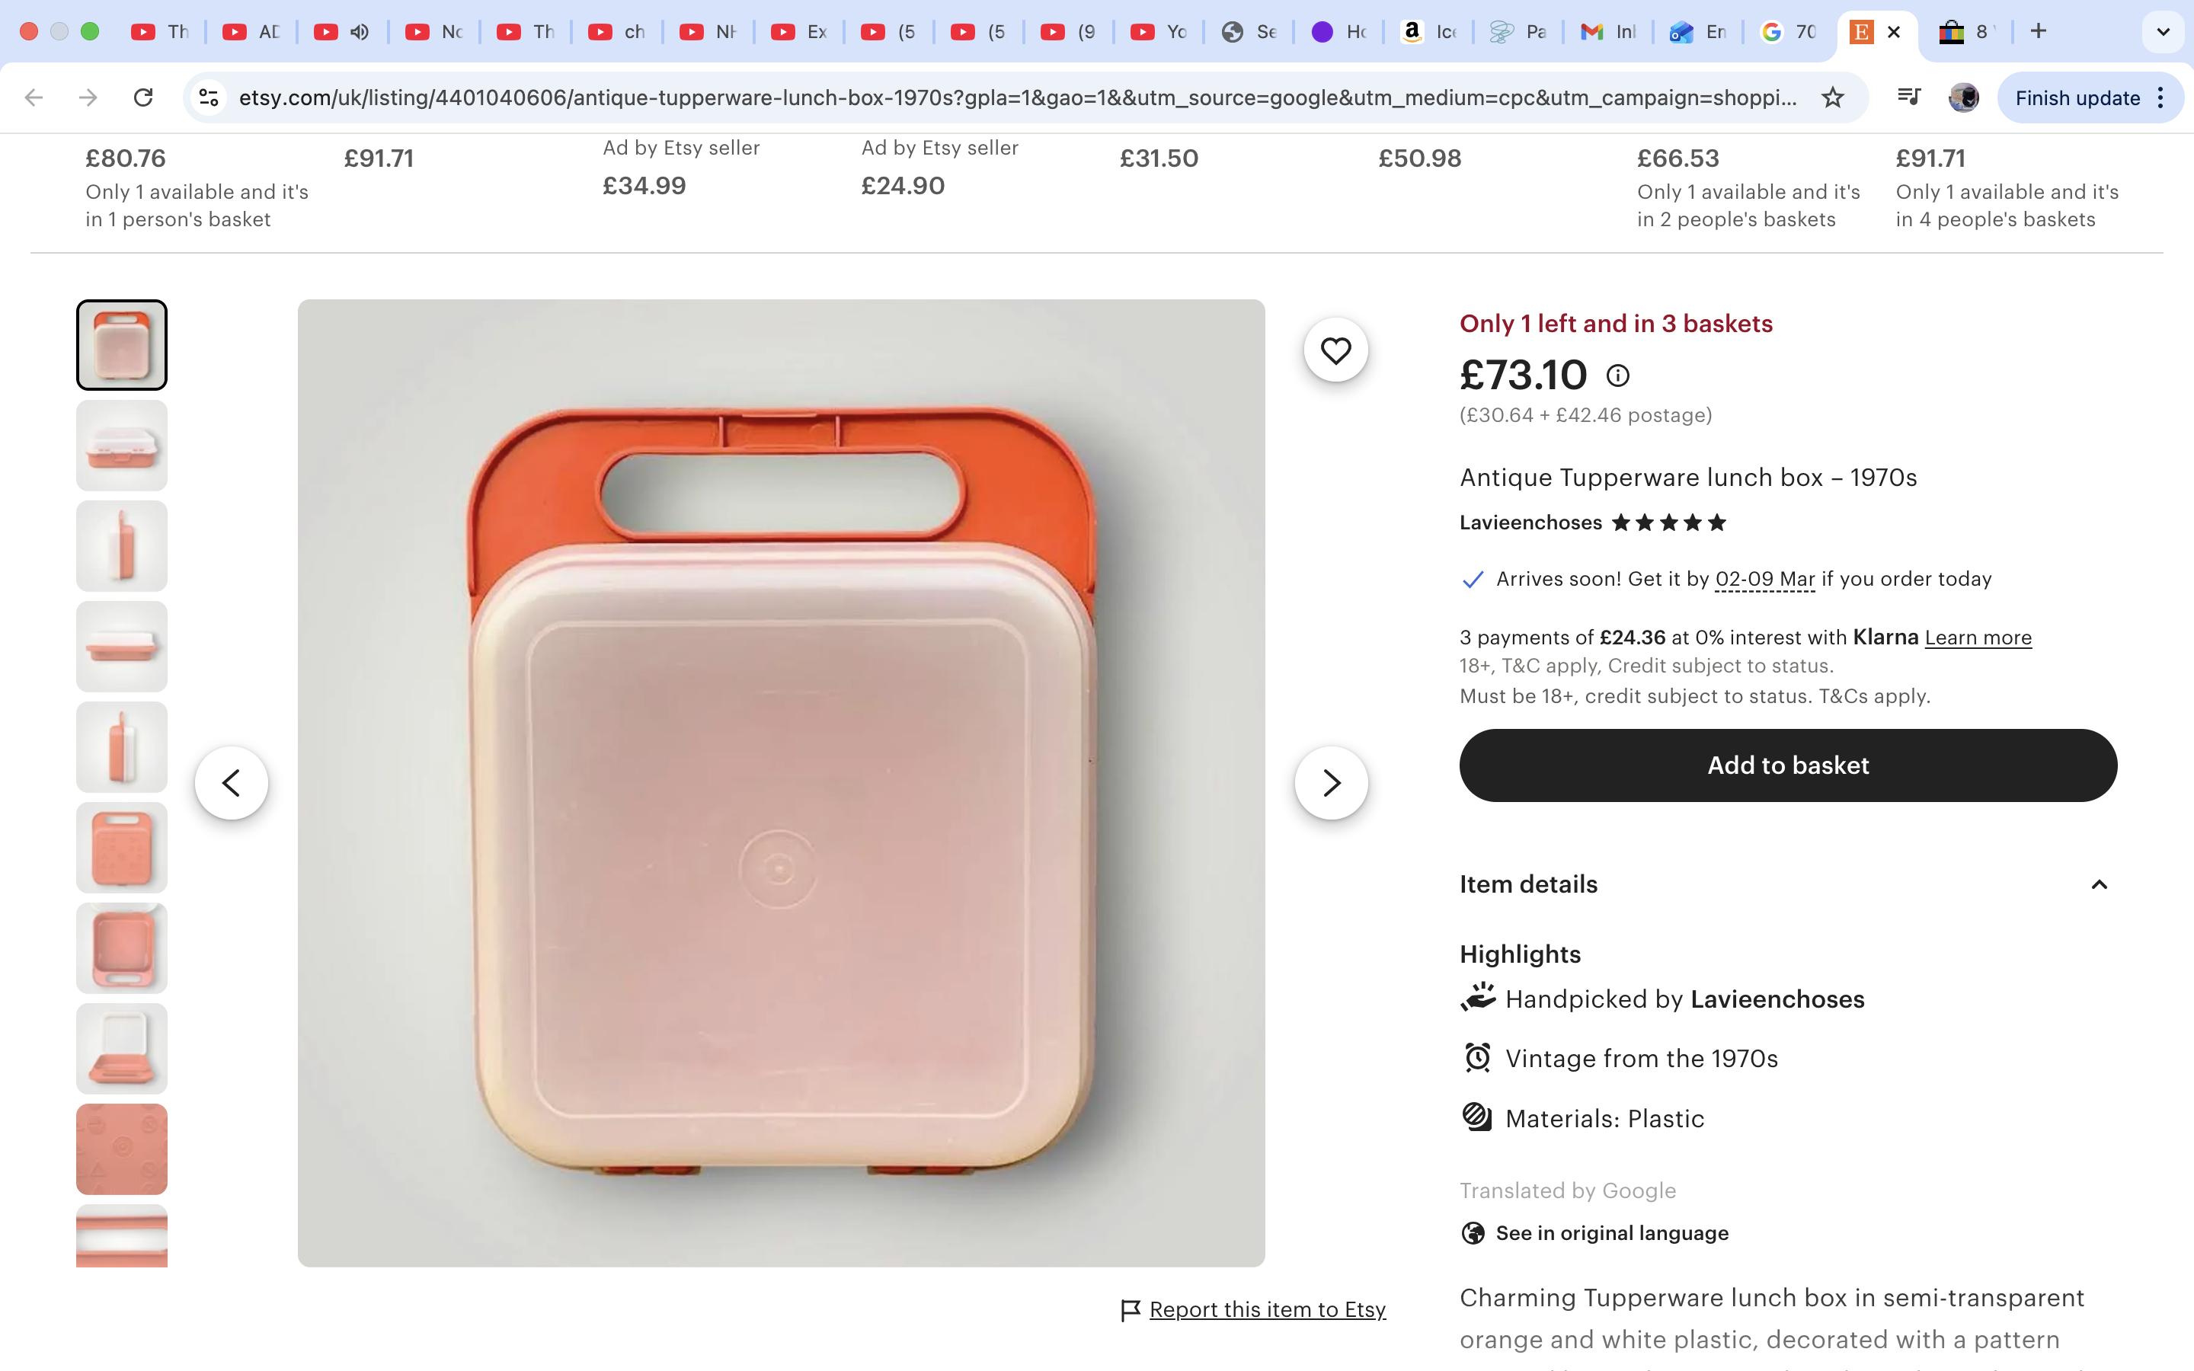Reload the page
Viewport: 2194px width, 1371px height.
tap(143, 98)
